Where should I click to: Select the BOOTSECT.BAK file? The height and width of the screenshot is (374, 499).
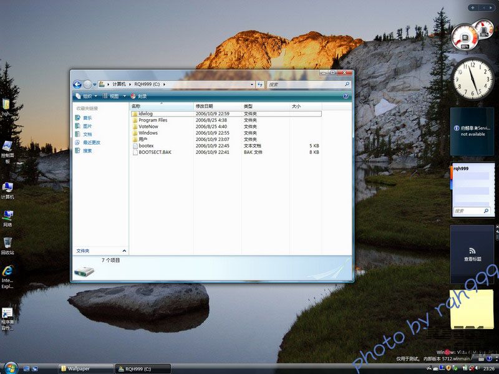point(226,152)
